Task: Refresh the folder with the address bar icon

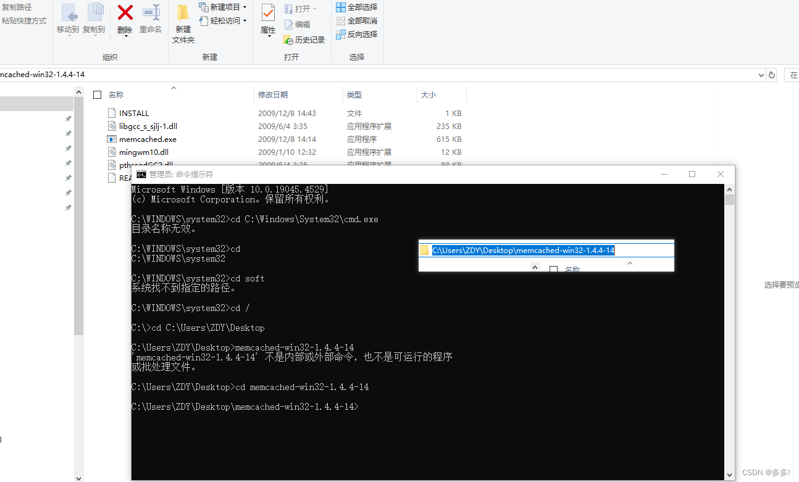Action: [771, 74]
